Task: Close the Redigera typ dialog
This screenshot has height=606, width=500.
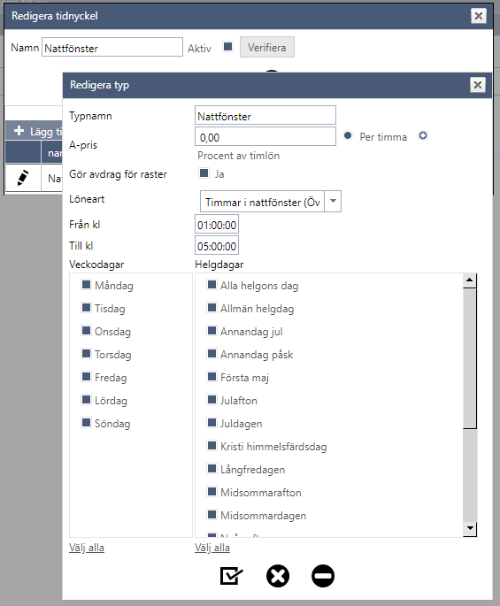Action: 478,85
